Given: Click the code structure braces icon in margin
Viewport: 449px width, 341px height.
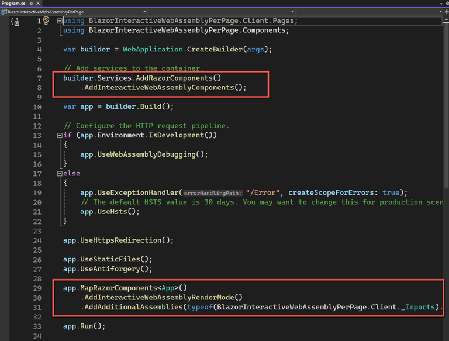Looking at the screenshot, I should (x=15, y=22).
